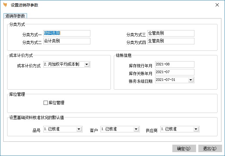Focus the 分类方式二 field with 会计类别
The height and width of the screenshot is (156, 225).
(67, 41)
